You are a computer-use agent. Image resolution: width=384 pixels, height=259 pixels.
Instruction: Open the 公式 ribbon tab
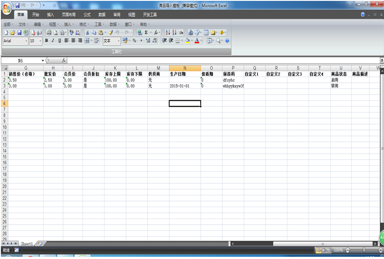coord(87,15)
